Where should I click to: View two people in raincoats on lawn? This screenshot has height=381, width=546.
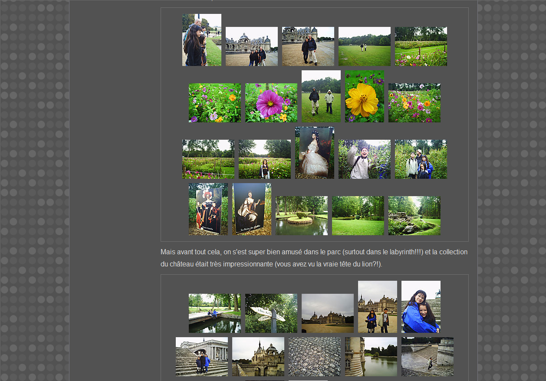pos(321,96)
